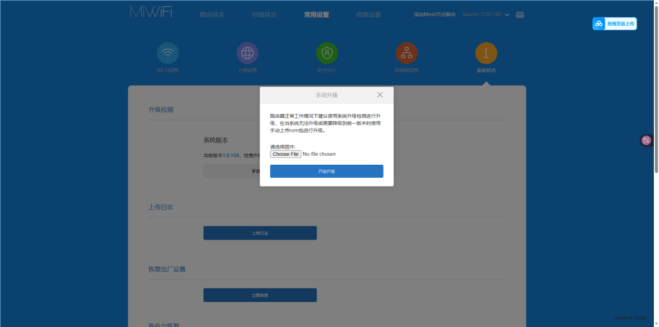Click the 上传日志 section heading
The height and width of the screenshot is (327, 659).
pos(161,207)
